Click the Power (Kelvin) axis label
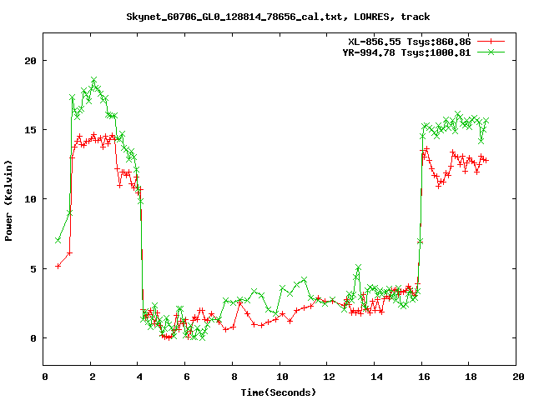Viewport: 534px width, 400px height. click(8, 201)
